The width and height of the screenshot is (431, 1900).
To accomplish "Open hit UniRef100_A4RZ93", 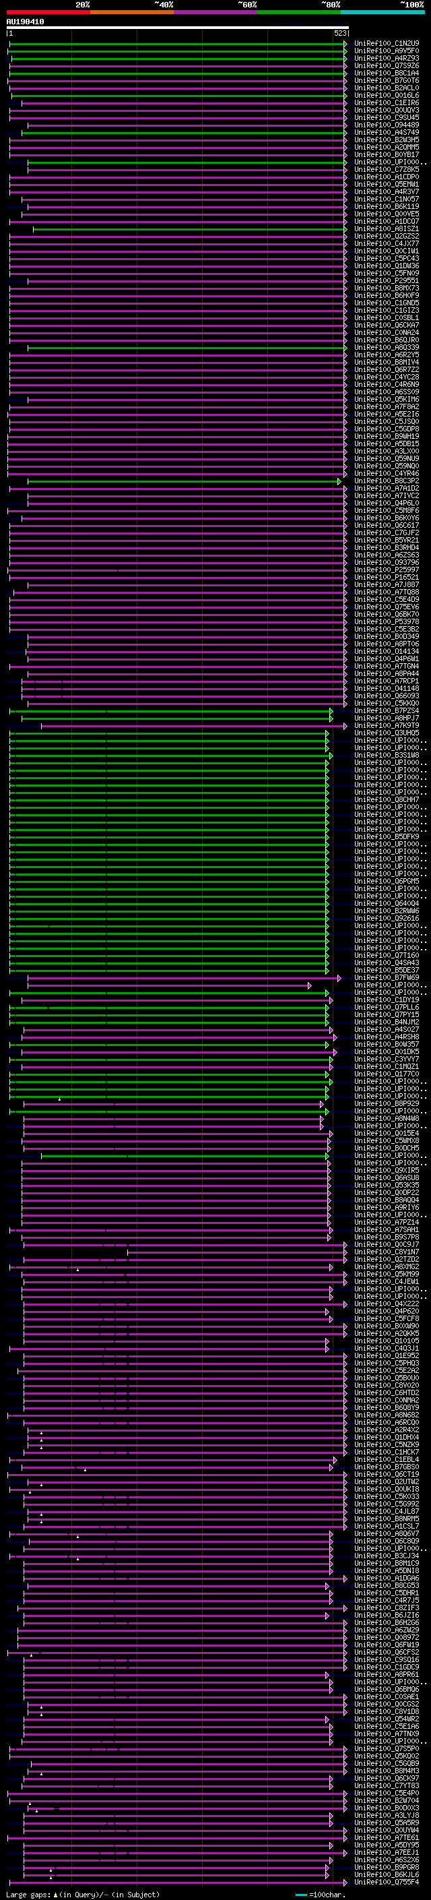I will click(387, 58).
